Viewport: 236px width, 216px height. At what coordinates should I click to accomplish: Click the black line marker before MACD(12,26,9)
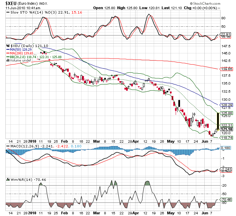pos(8,146)
